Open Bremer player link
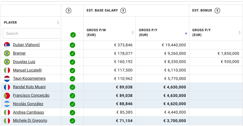Viewport: 243px width, 126px height. point(19,53)
